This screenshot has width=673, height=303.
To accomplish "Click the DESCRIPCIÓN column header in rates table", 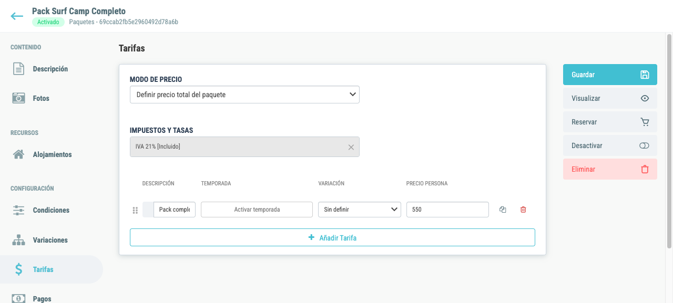I will tap(158, 183).
